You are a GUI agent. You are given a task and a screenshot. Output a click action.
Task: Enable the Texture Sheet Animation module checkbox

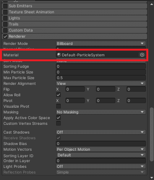coord(5,12)
